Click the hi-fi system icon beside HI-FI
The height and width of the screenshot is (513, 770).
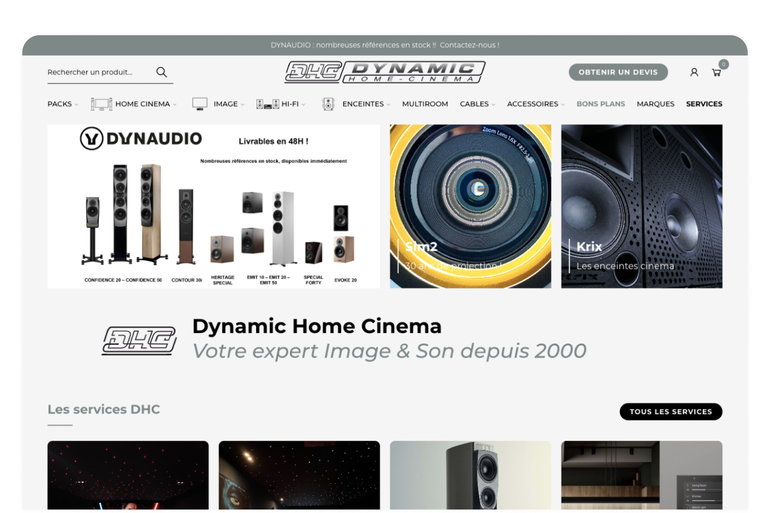[268, 104]
